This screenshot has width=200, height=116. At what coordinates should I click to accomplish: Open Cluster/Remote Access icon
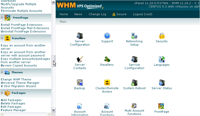tap(107, 82)
